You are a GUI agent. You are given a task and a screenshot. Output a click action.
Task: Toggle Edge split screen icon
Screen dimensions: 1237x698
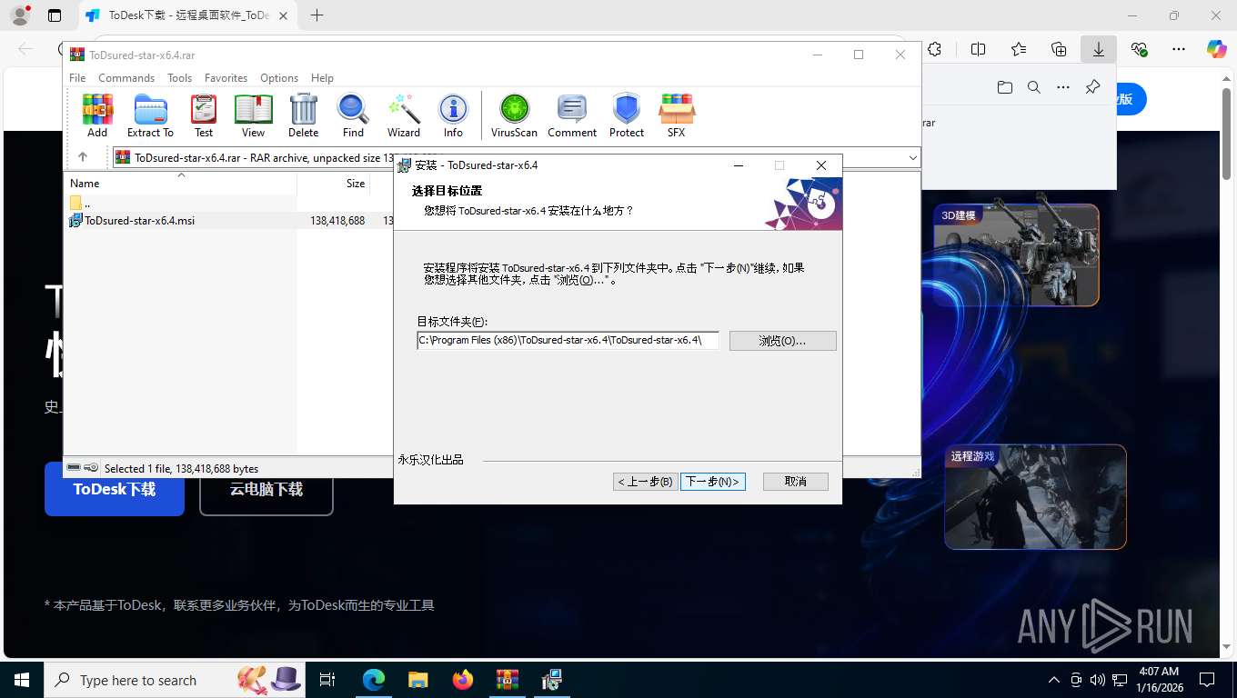pyautogui.click(x=979, y=49)
